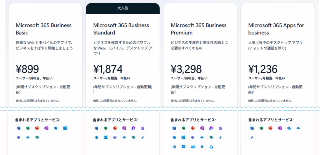Click the Outlook icon in Apps for business
This screenshot has width=320, height=155.
point(289,128)
